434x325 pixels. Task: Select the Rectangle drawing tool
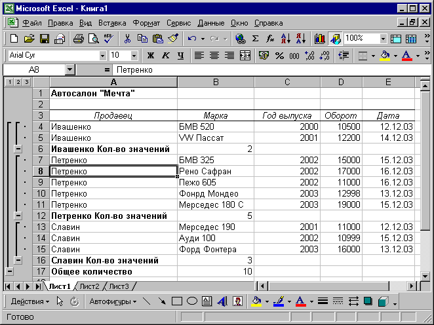coord(176,301)
